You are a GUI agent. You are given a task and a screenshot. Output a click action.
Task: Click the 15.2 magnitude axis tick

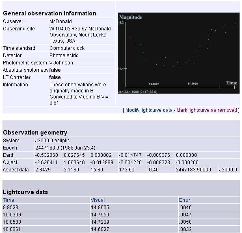tap(121, 22)
